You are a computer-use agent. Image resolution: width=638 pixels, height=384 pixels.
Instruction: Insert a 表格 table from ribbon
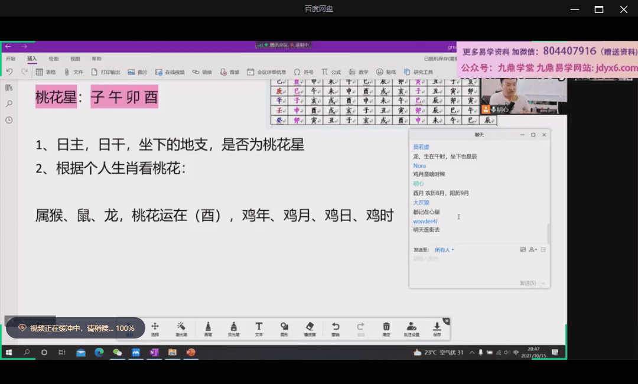(46, 72)
